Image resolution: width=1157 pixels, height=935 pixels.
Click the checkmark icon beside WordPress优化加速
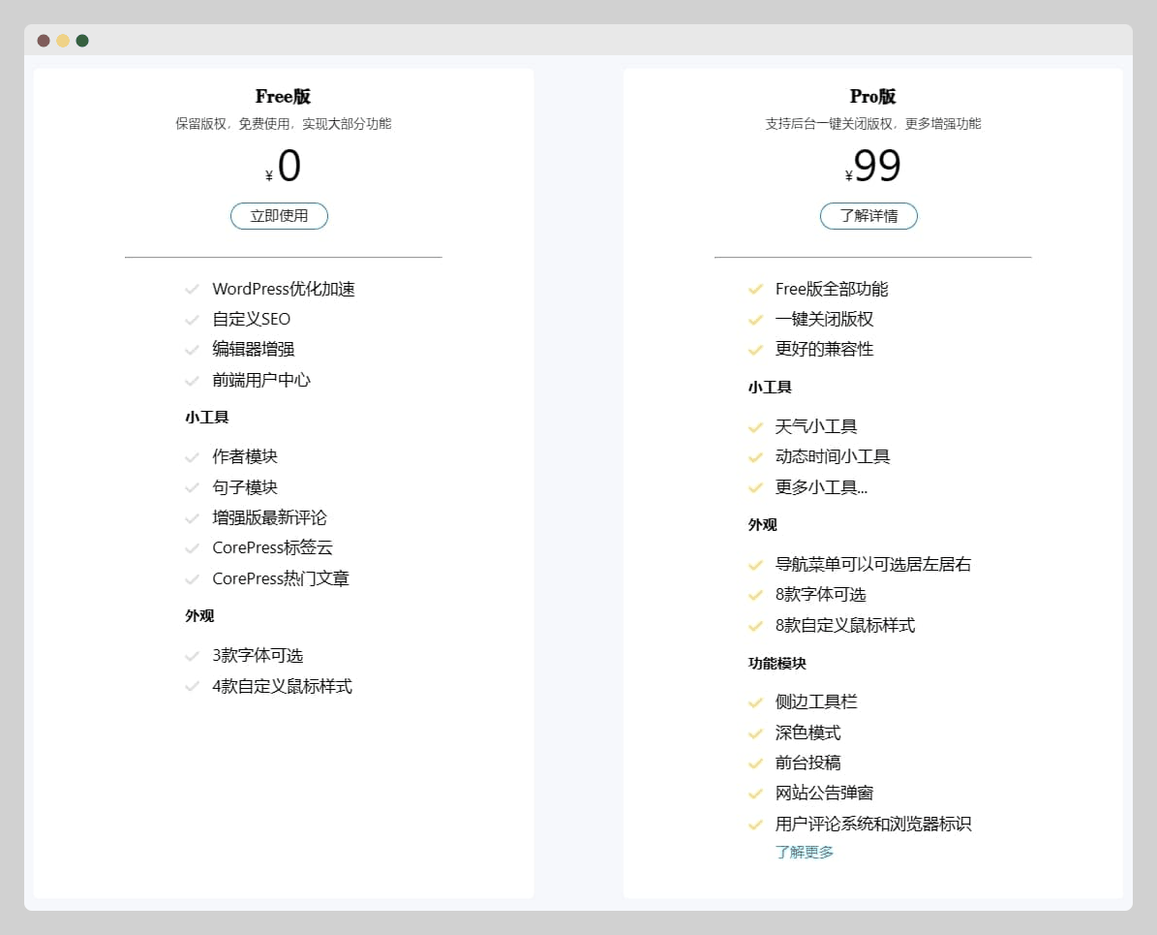[x=192, y=289]
